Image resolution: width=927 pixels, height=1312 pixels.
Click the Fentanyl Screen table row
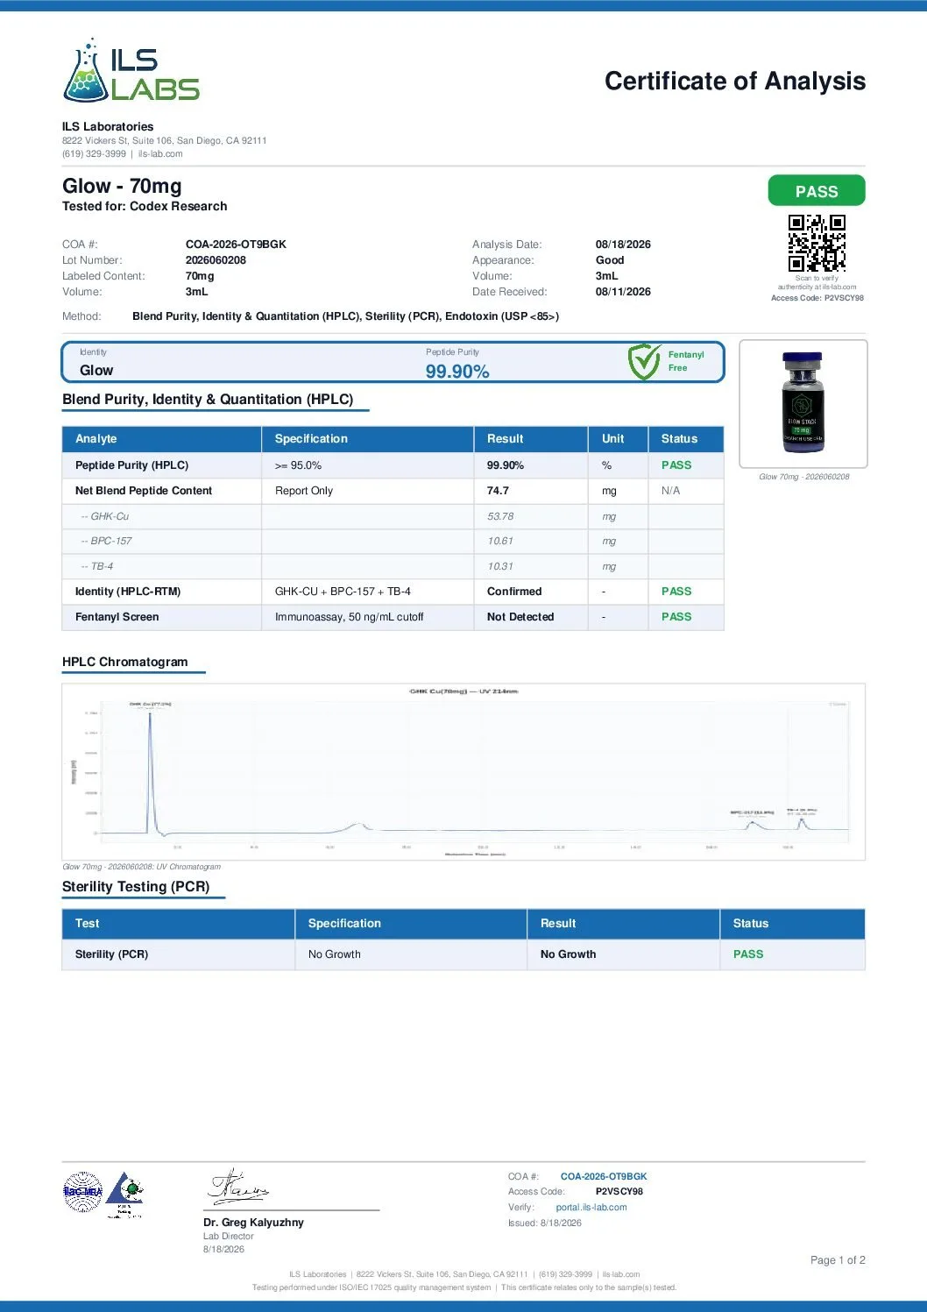click(x=393, y=617)
